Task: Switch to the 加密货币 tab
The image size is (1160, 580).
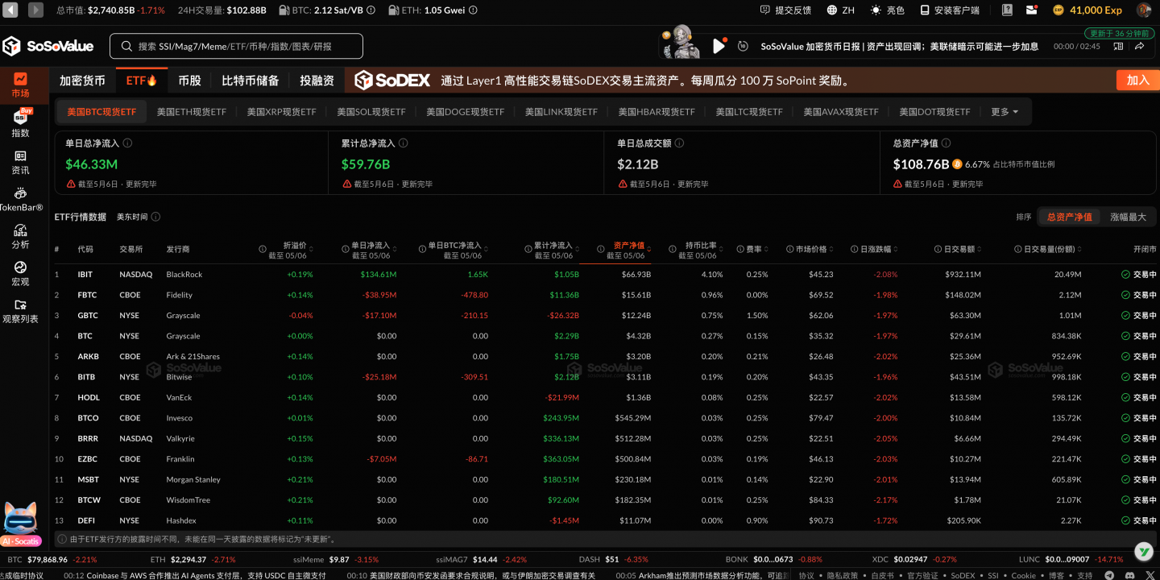Action: pos(82,81)
